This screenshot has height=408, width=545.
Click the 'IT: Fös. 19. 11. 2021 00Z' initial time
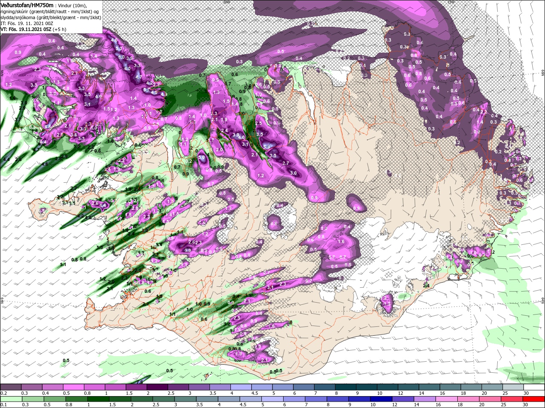coord(26,23)
